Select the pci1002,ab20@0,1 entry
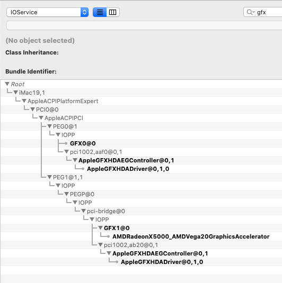This screenshot has width=282, height=283. coord(131,245)
